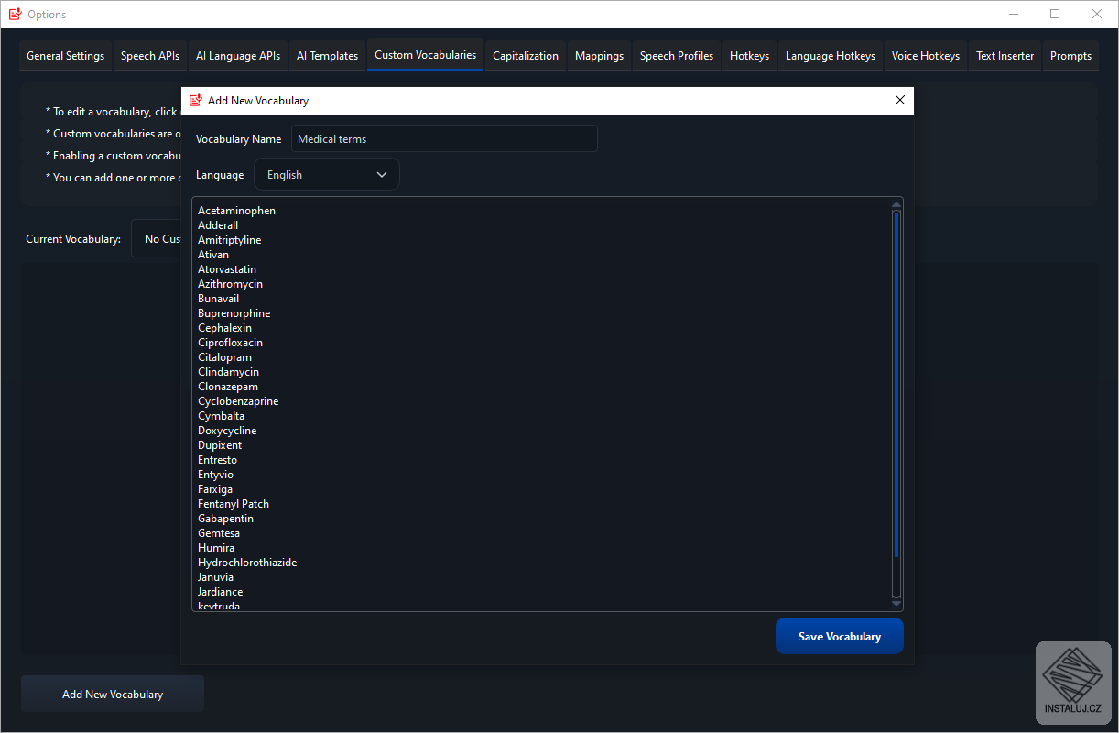Go to the Voice Hotkeys tab
Image resolution: width=1119 pixels, height=733 pixels.
[926, 56]
